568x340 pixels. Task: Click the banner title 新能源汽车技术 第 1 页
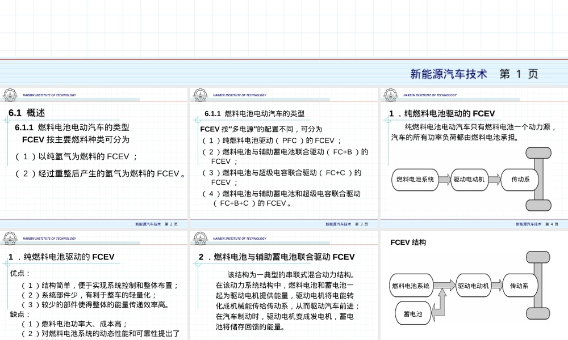point(474,74)
